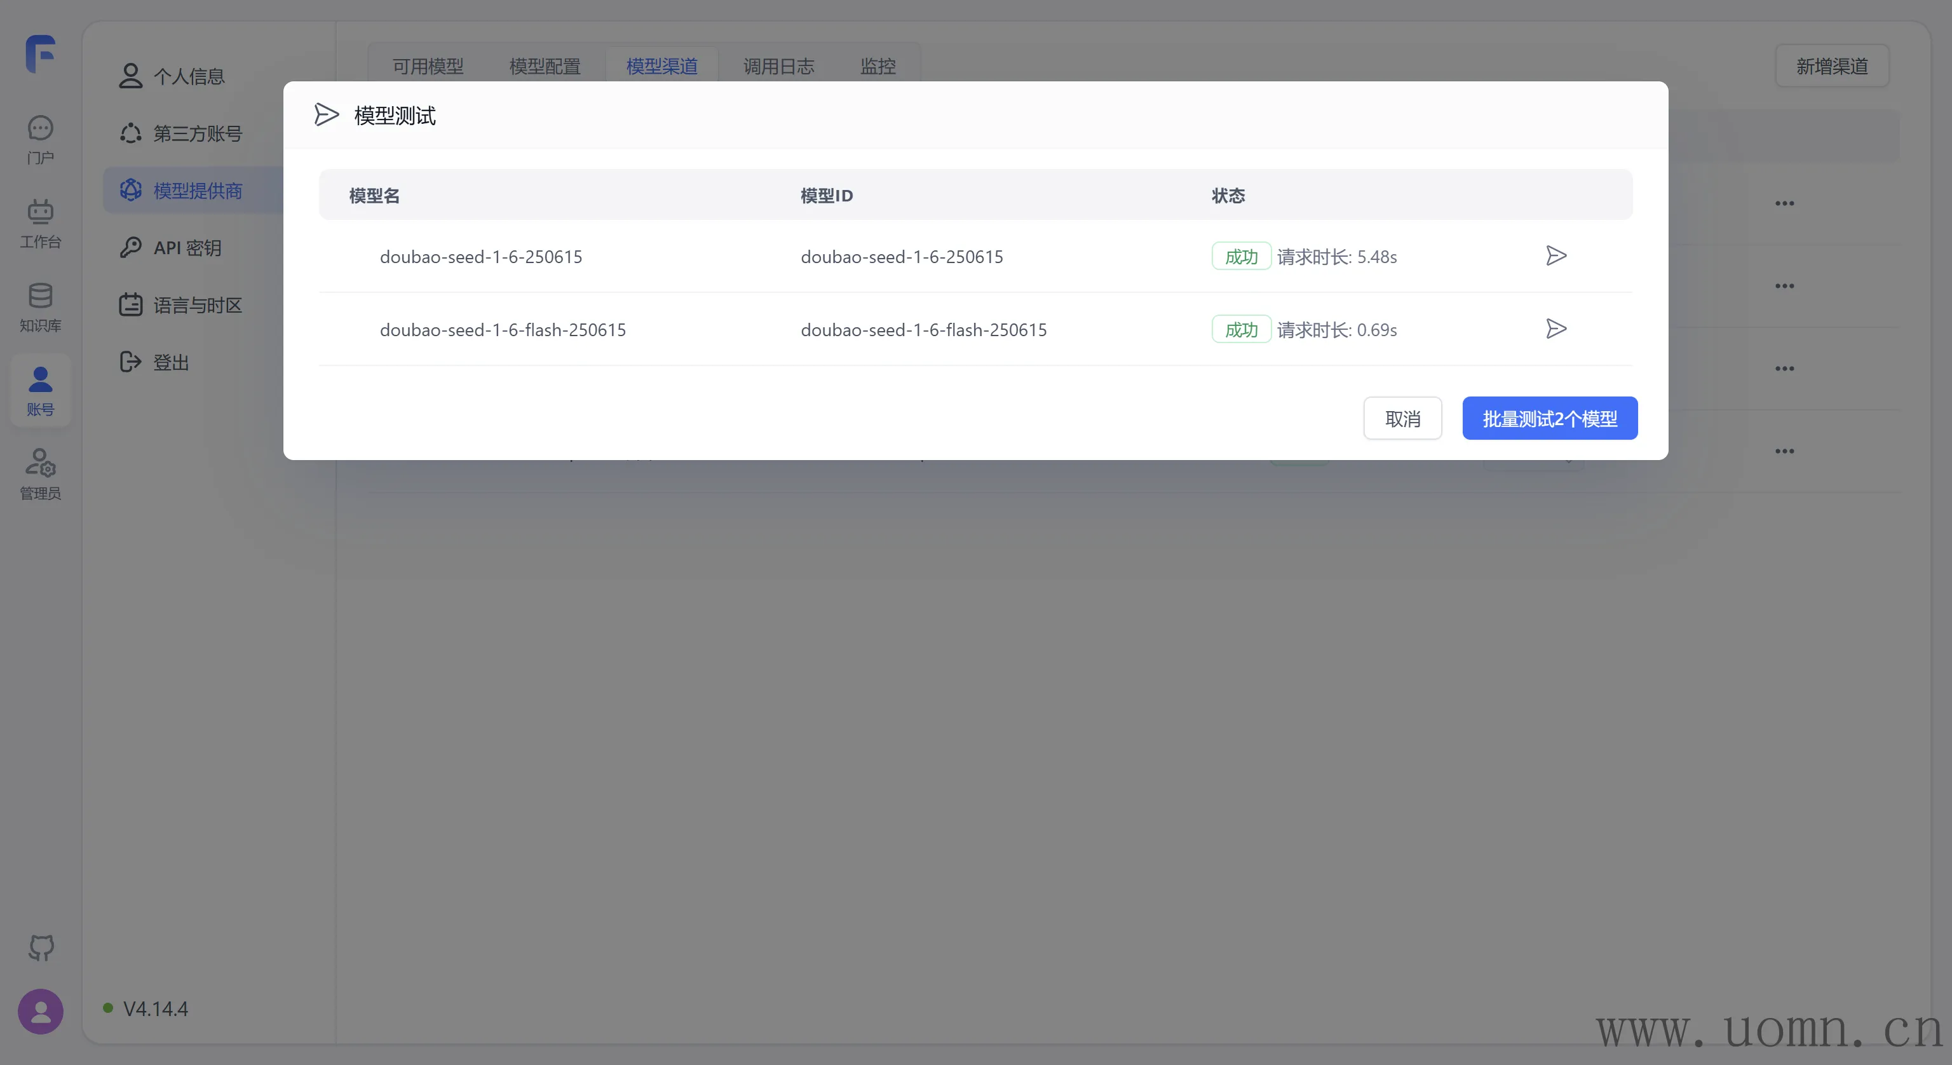Switch to 可用模型 tab

pos(428,66)
